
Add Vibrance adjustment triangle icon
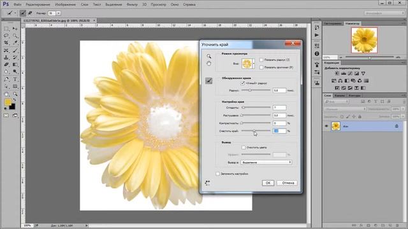tap(363, 74)
